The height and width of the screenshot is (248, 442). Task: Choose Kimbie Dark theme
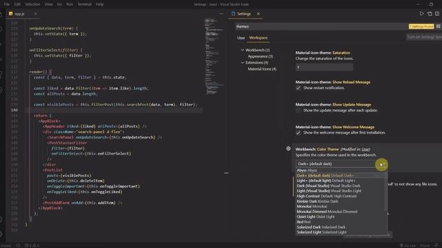click(341, 201)
